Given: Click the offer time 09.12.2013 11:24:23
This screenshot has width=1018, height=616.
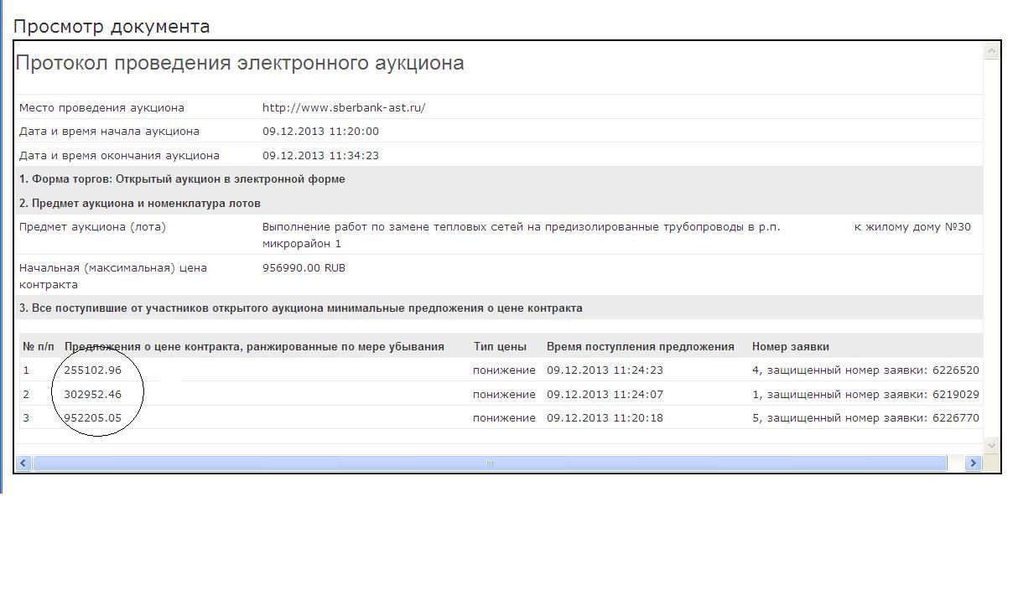Looking at the screenshot, I should point(605,370).
